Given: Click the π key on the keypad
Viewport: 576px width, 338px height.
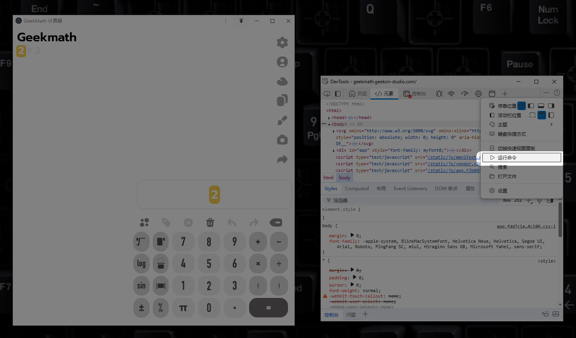Looking at the screenshot, I should tap(183, 308).
